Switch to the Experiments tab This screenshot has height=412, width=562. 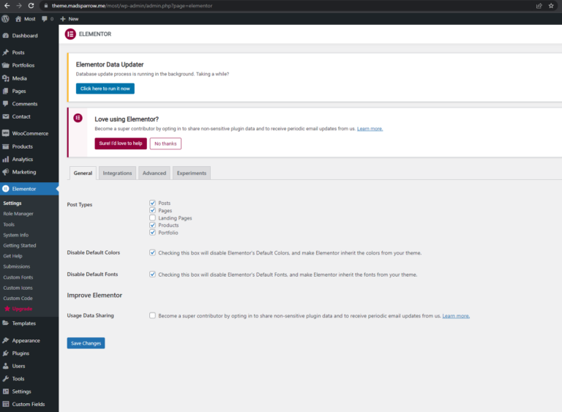[x=192, y=173]
